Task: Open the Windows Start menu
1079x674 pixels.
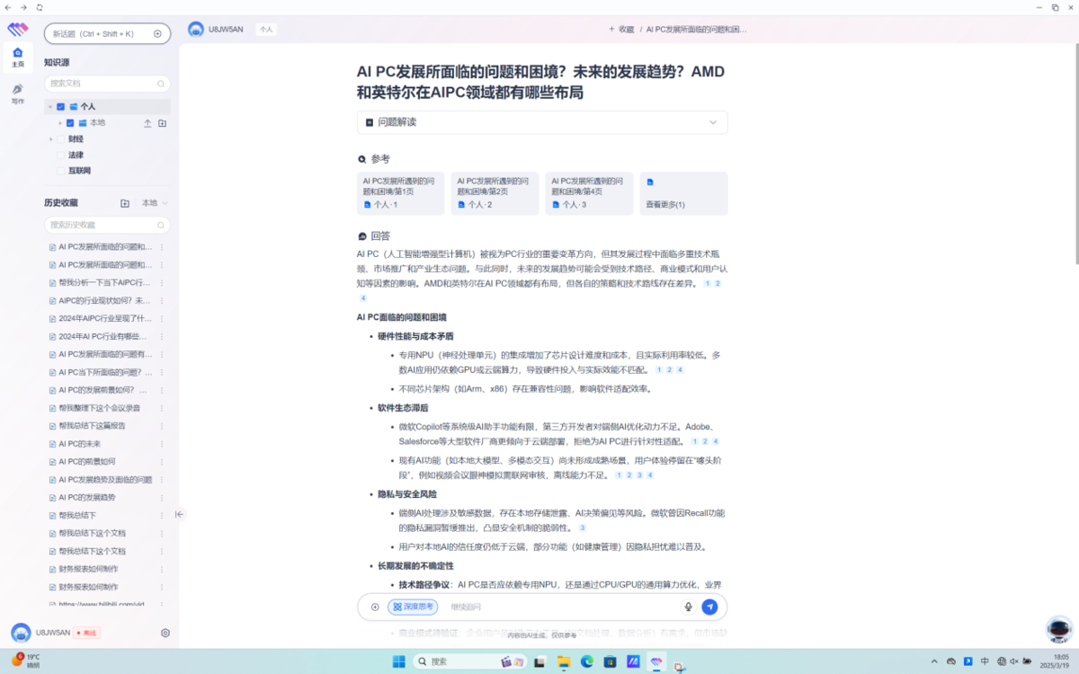Action: tap(398, 661)
